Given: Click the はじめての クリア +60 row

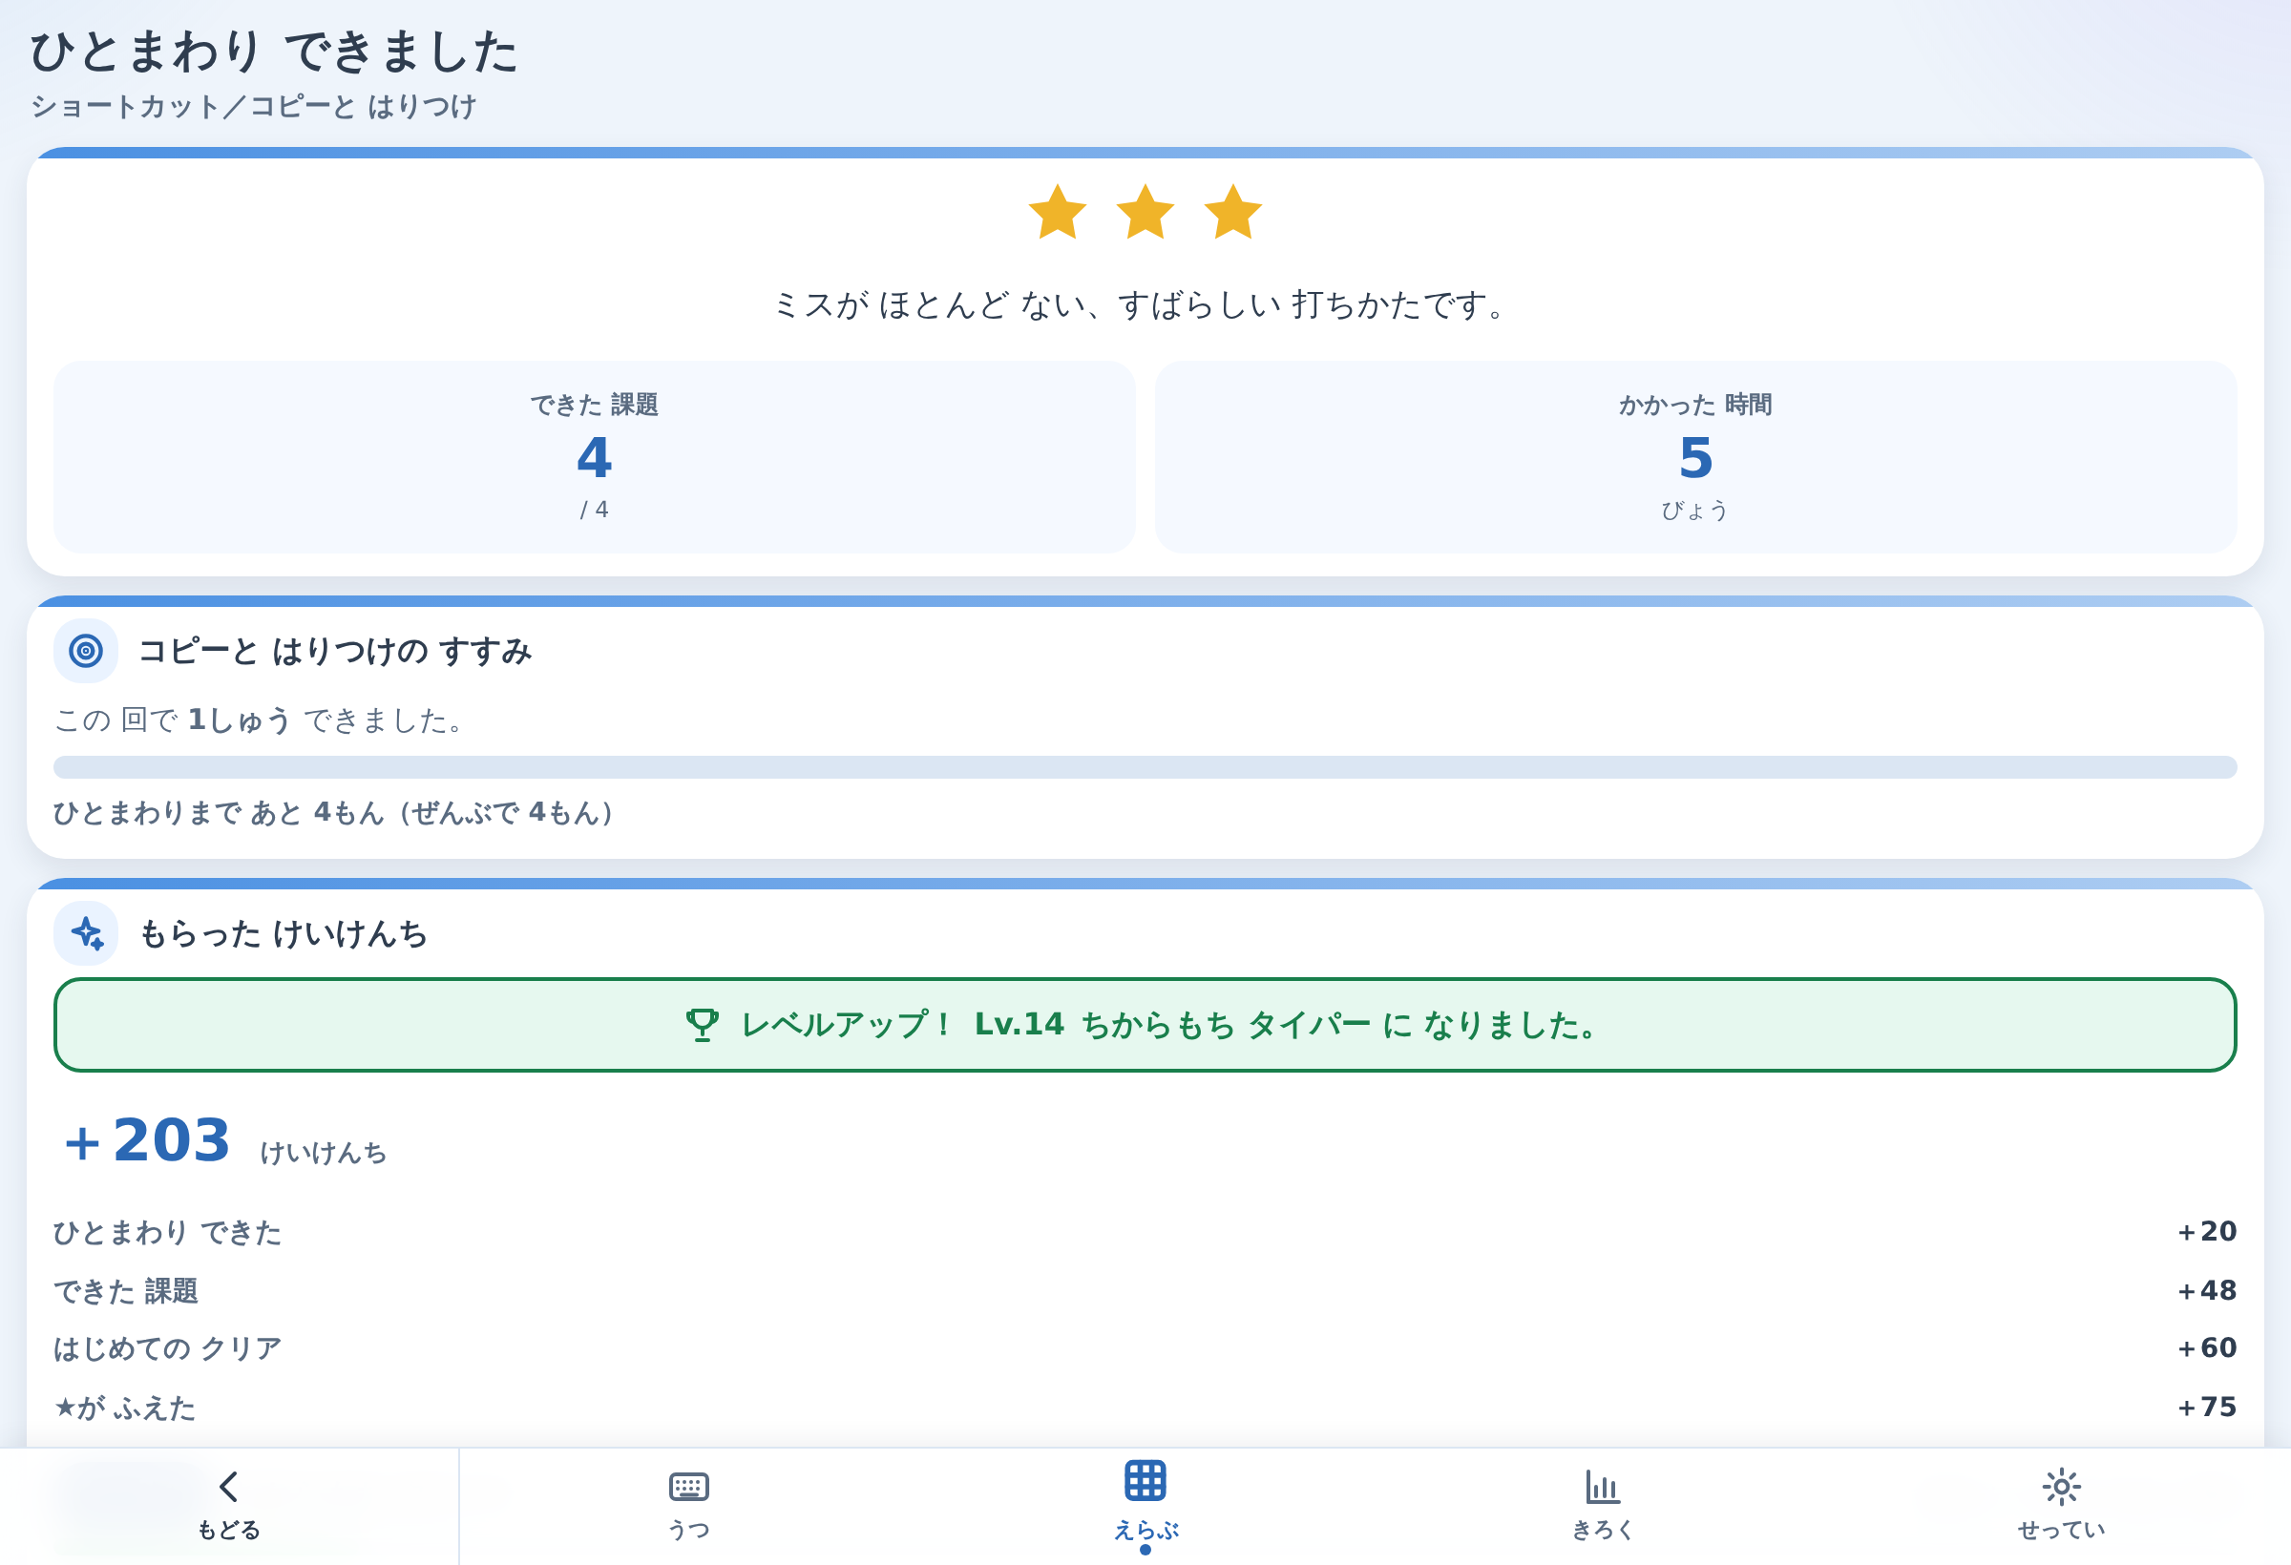Looking at the screenshot, I should point(1145,1347).
